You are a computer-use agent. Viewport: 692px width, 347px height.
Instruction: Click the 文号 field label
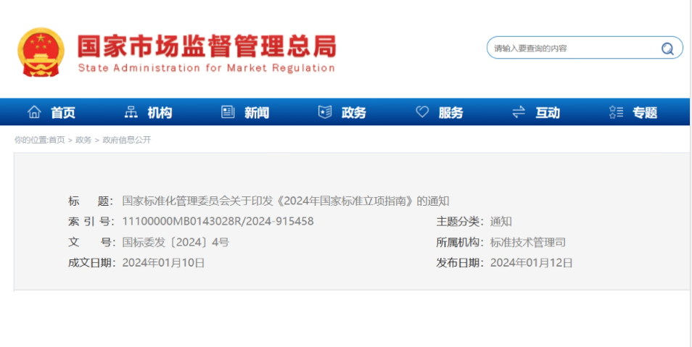click(x=91, y=242)
